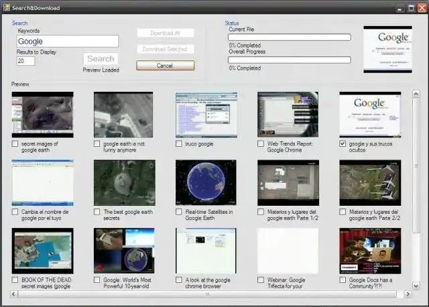Minimize the Search&Download window

400,8
